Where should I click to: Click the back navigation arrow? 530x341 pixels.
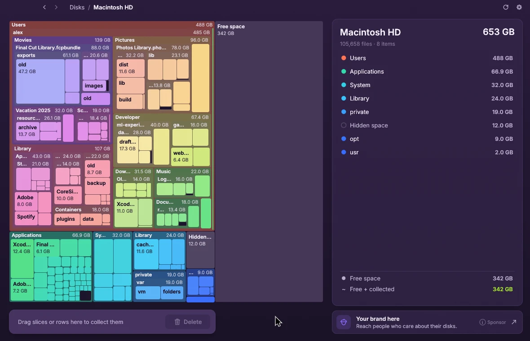(x=44, y=7)
